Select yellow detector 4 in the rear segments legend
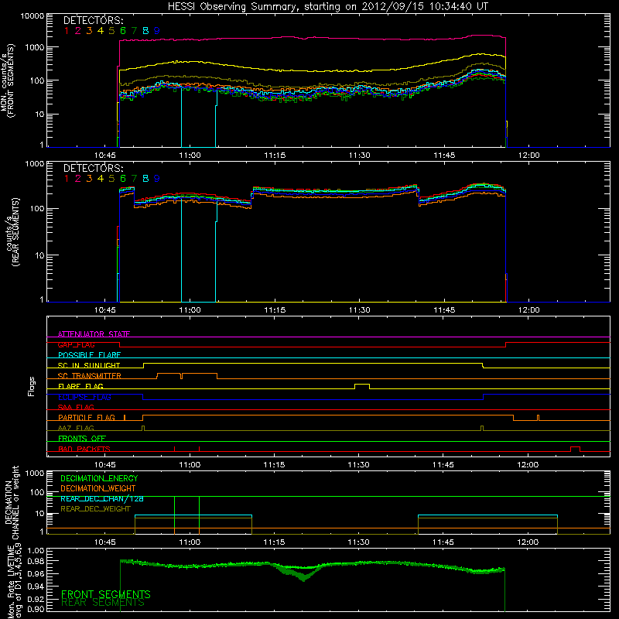The height and width of the screenshot is (619, 619). [101, 179]
